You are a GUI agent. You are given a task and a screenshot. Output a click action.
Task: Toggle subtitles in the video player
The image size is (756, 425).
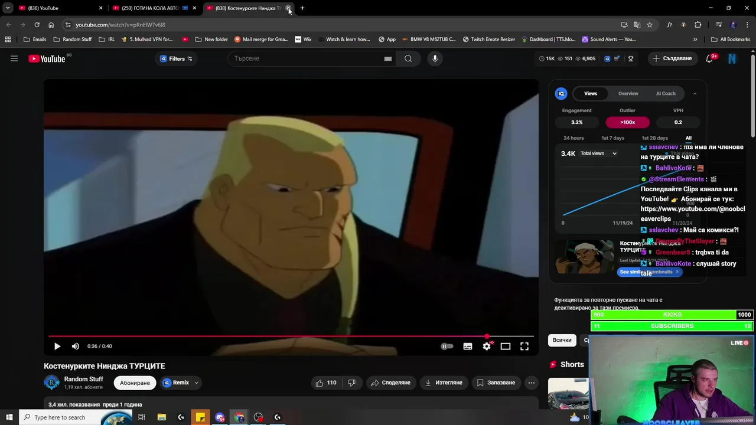[x=468, y=346]
